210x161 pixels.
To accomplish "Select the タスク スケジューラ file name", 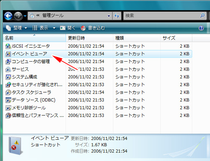I will (31, 92).
